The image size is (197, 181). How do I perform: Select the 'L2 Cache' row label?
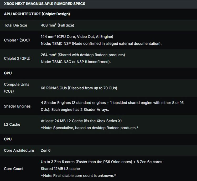pyautogui.click(x=12, y=124)
